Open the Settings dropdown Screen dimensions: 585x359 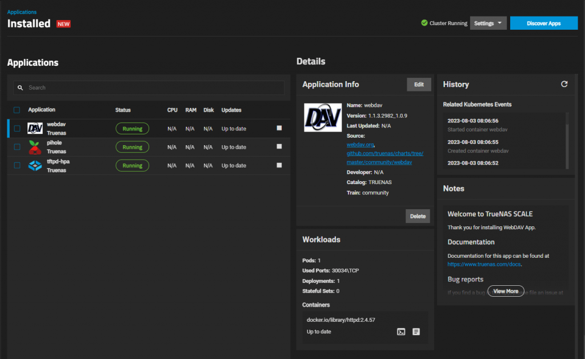click(488, 23)
